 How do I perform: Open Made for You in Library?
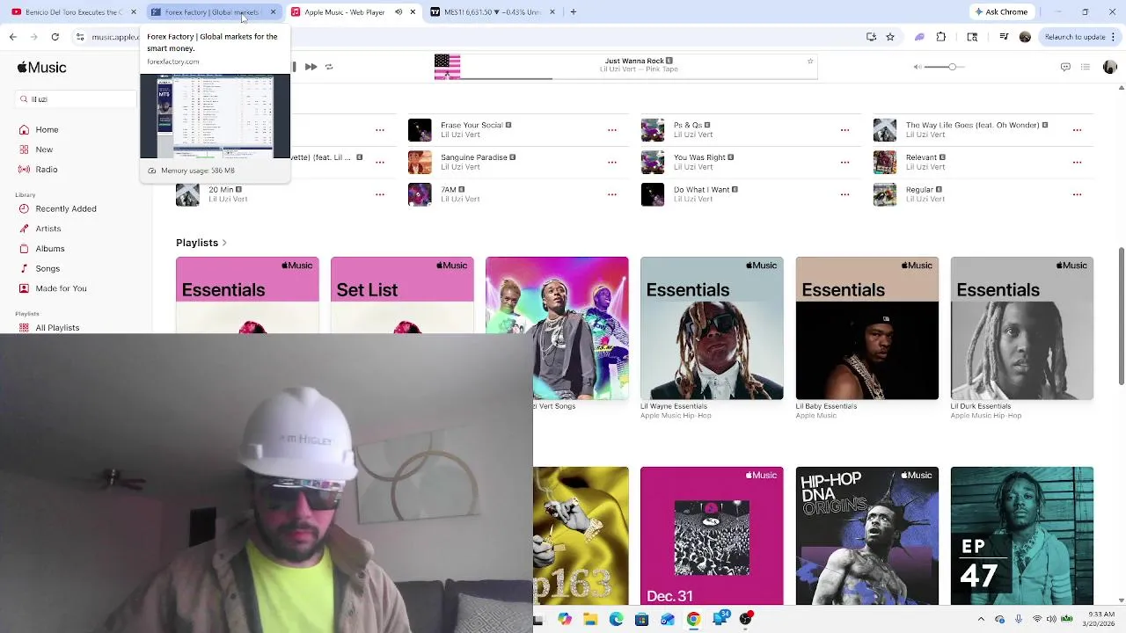pos(61,288)
